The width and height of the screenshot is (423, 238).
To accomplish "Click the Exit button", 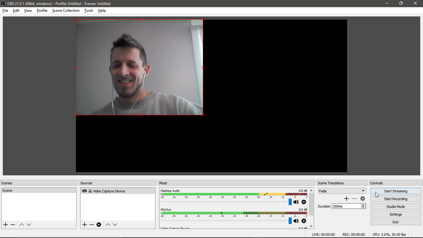I will (395, 222).
